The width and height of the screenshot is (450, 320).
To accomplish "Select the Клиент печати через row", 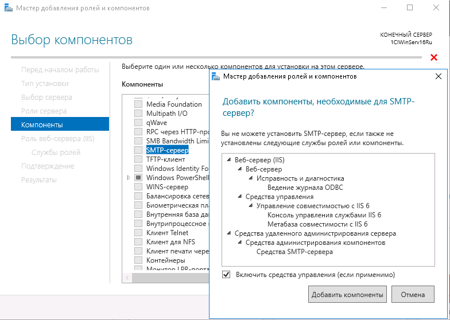I will coord(177,251).
